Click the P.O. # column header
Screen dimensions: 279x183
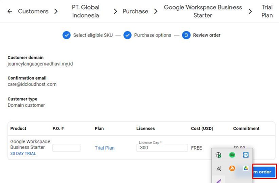[58, 128]
